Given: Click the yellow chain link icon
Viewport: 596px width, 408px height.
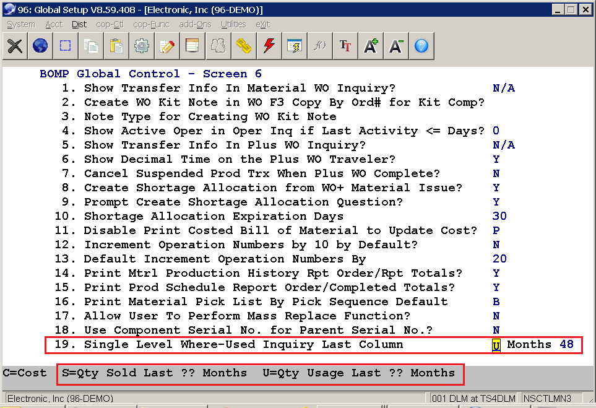Looking at the screenshot, I should (x=244, y=46).
